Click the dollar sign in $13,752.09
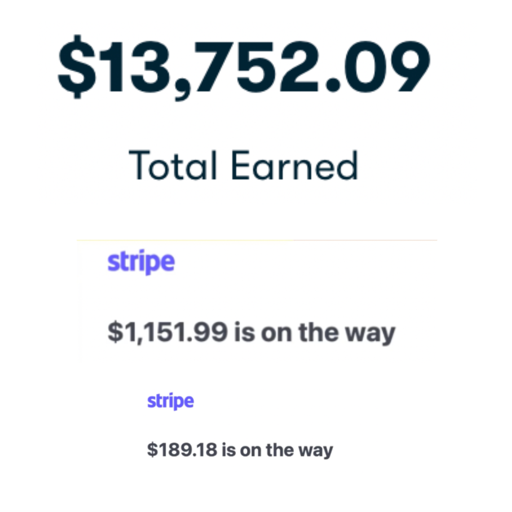The height and width of the screenshot is (512, 512). 76,66
